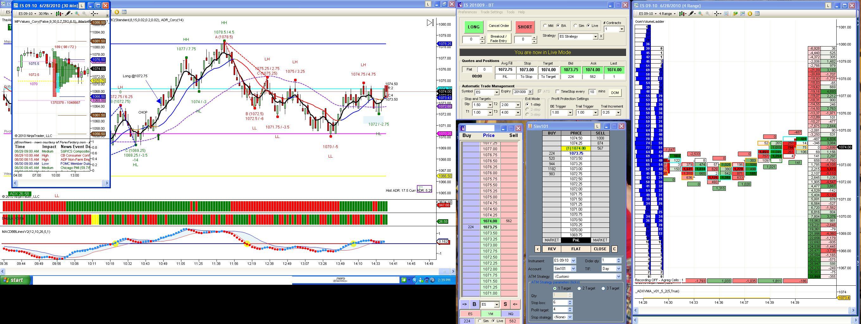Open the Preferences menu
The width and height of the screenshot is (861, 324).
(x=468, y=12)
